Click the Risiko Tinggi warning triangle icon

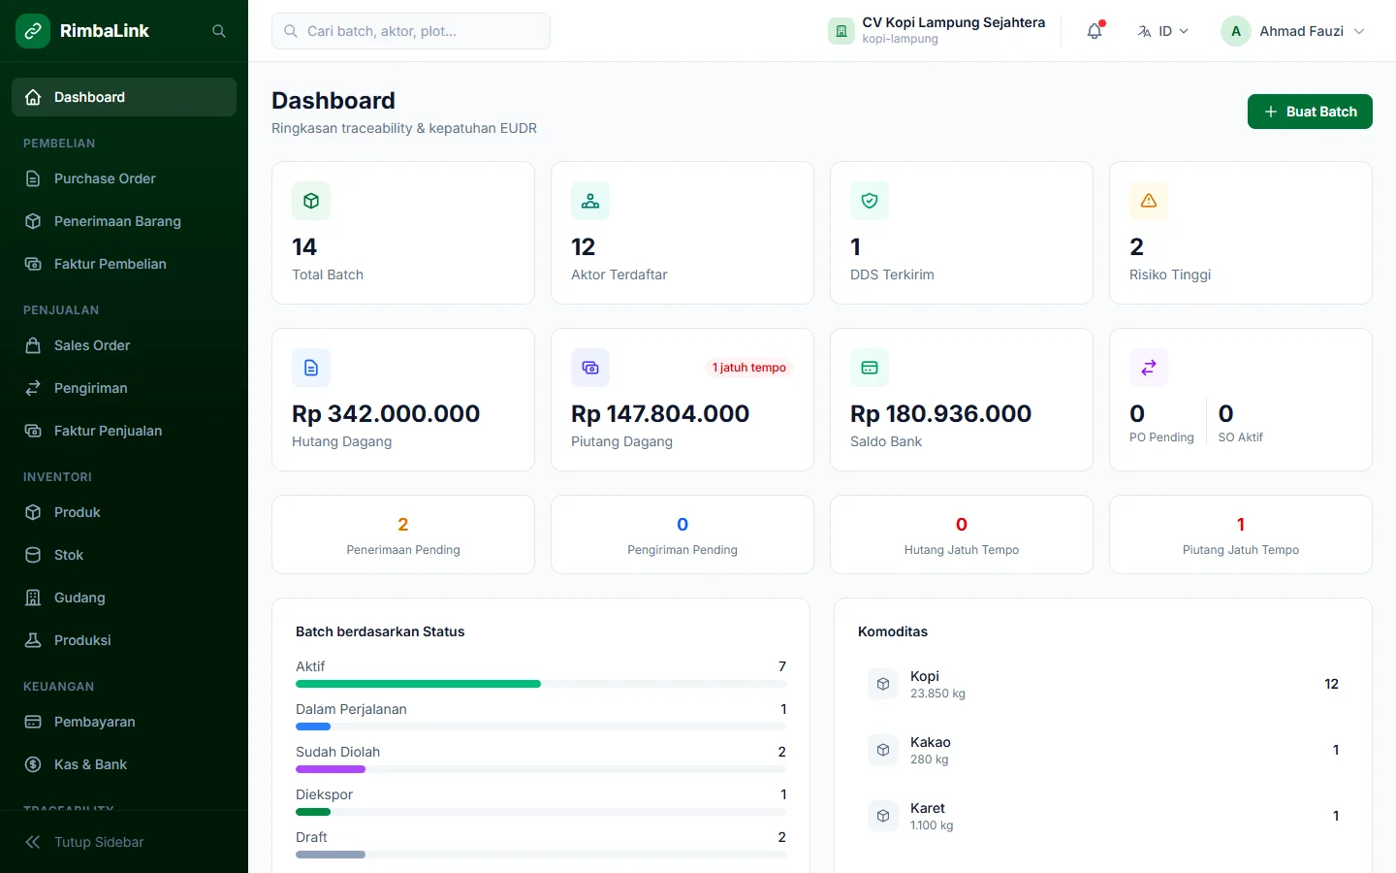click(1149, 201)
